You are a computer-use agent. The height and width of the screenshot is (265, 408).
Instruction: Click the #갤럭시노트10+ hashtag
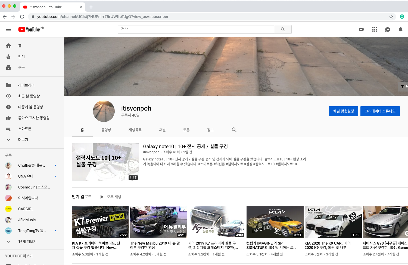(x=287, y=164)
